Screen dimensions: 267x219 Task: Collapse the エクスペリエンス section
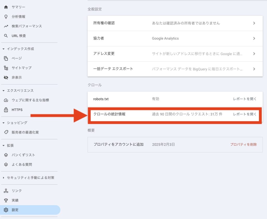pos(3,91)
